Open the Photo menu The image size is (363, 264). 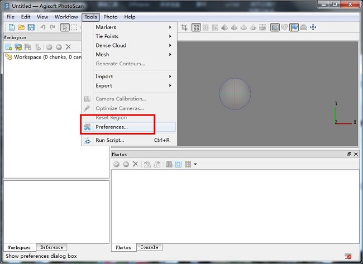click(x=111, y=17)
